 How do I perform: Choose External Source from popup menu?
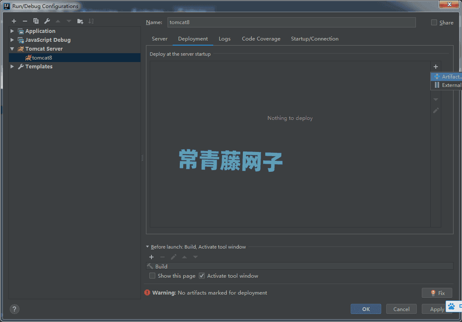tap(446, 85)
